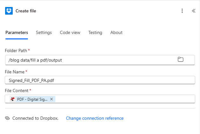Select the Testing tab
This screenshot has height=134, width=200.
click(x=95, y=32)
